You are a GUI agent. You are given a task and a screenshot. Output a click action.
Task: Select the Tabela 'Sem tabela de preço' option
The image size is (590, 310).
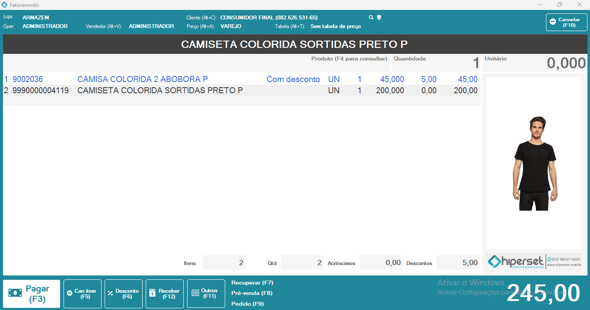click(335, 26)
